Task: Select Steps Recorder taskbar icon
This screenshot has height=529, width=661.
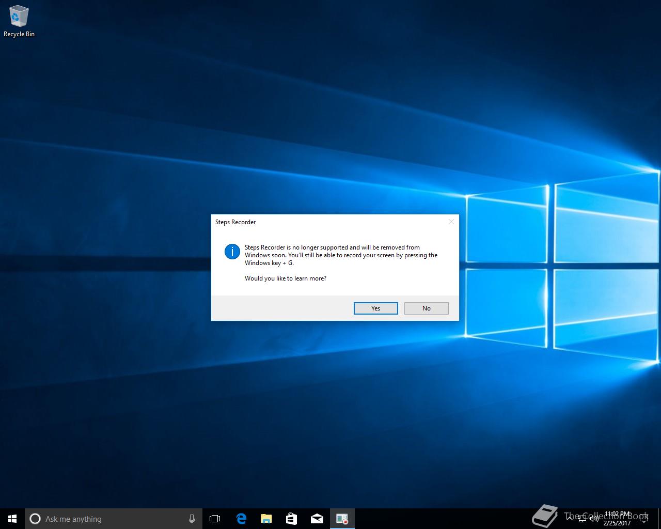Action: tap(342, 519)
